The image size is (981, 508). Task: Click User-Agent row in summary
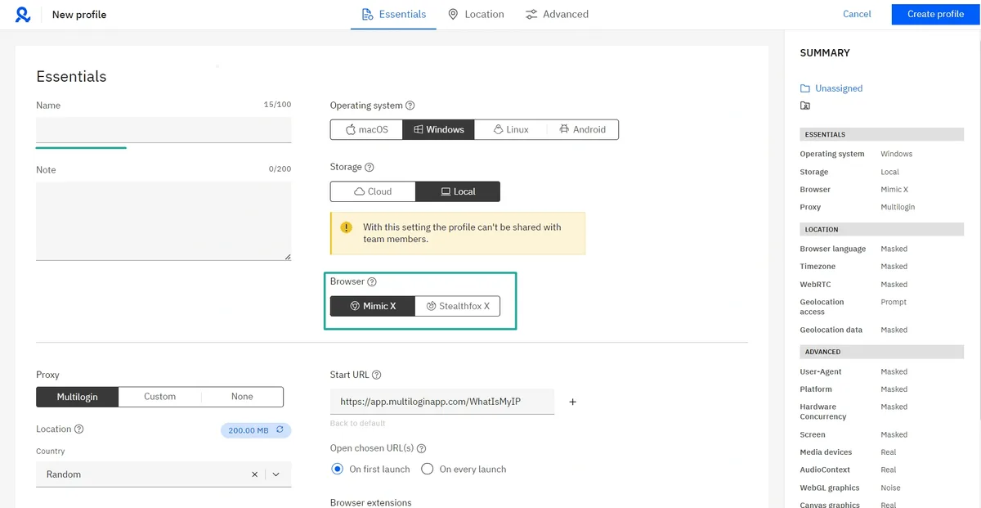pyautogui.click(x=882, y=371)
